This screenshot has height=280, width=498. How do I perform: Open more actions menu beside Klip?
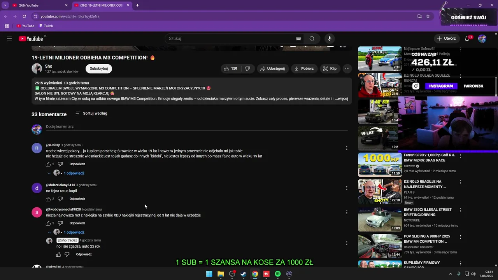[347, 68]
